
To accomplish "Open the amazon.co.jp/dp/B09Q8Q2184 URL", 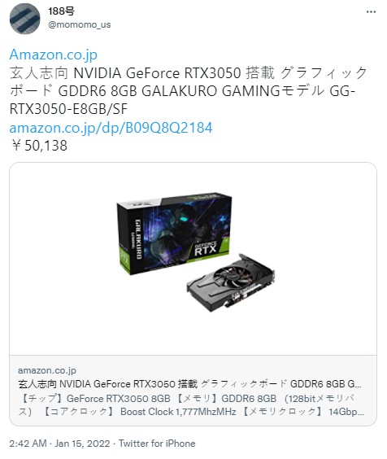I will click(111, 128).
